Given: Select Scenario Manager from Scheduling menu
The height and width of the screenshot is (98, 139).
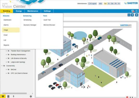Looking at the screenshot, I should tap(30, 25).
